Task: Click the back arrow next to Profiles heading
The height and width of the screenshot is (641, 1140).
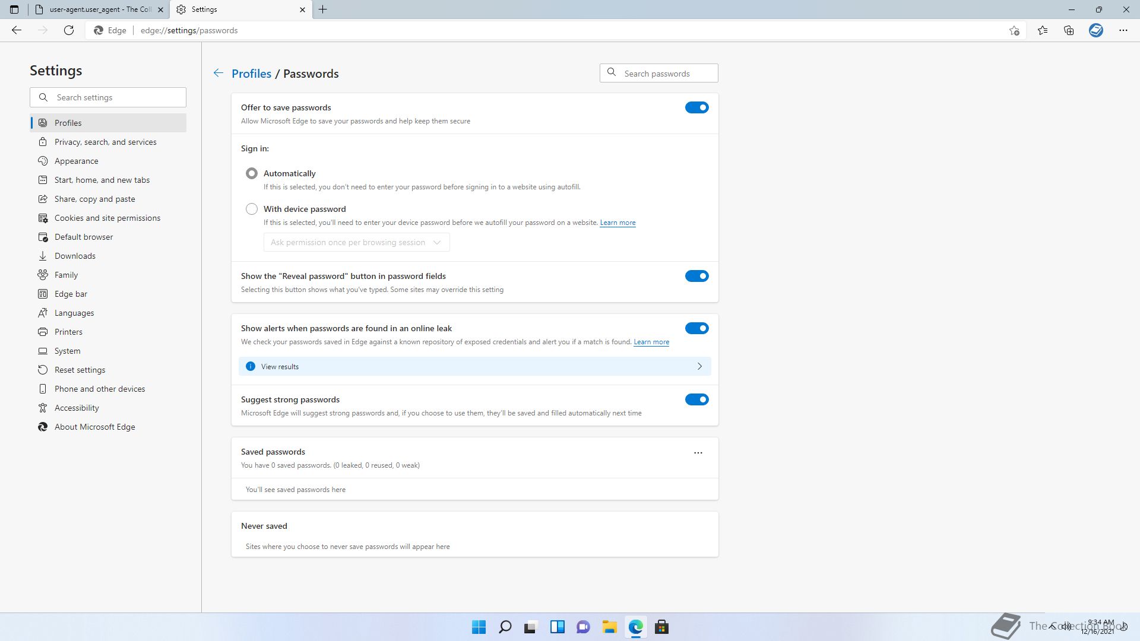Action: (218, 73)
